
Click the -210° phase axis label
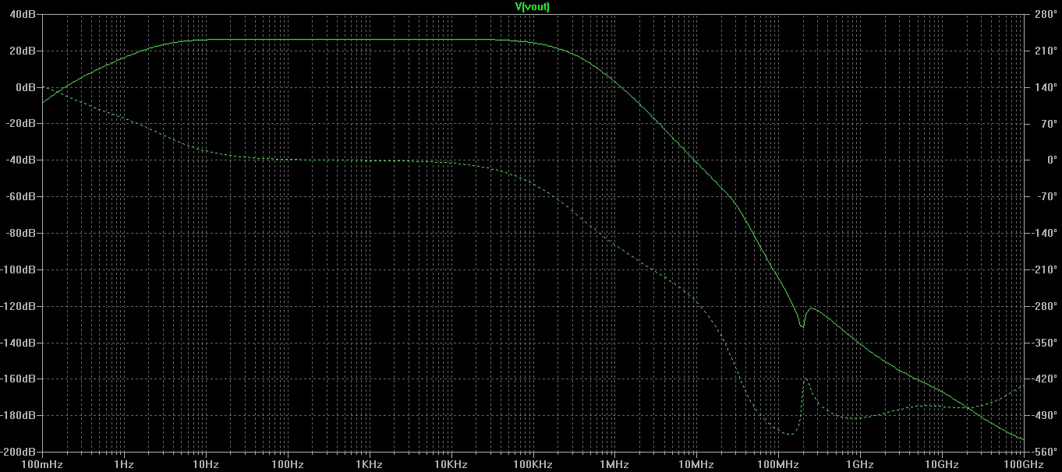(1044, 269)
